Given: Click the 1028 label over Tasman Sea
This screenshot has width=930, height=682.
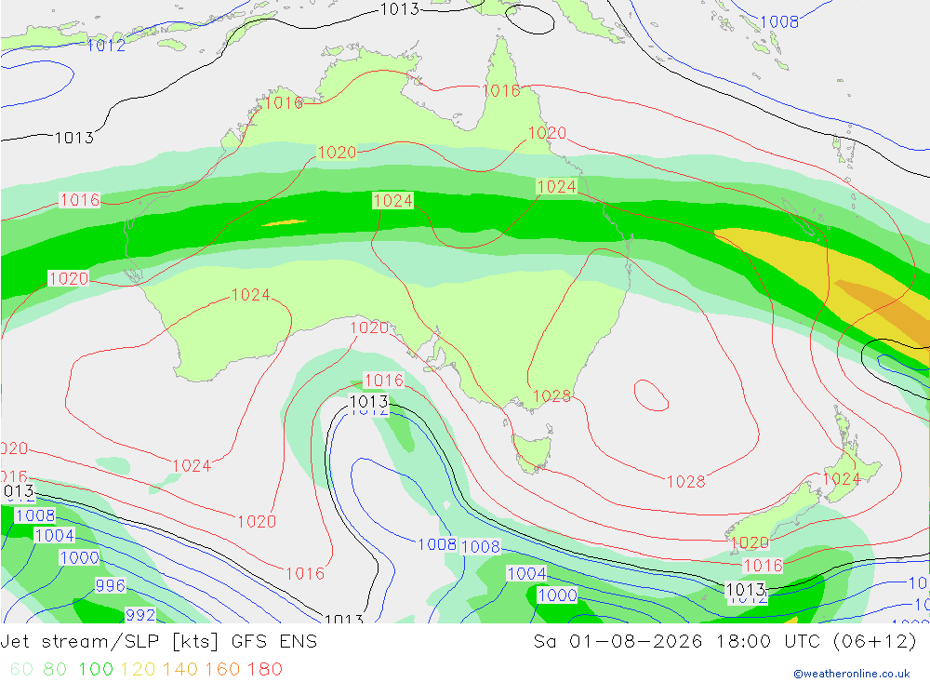Looking at the screenshot, I should point(686,481).
